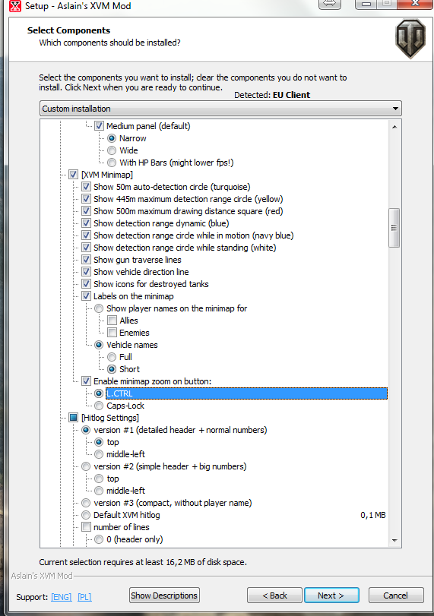Toggle Show detection range dynamic (blue)
434x616 pixels.
coord(86,223)
